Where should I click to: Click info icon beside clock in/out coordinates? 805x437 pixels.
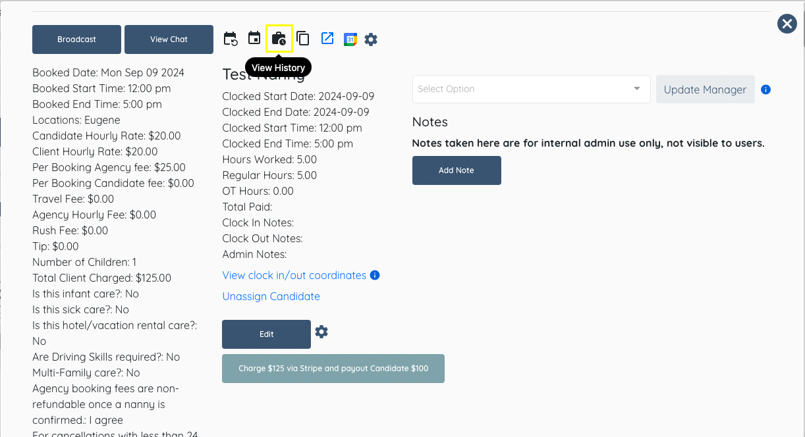pos(375,275)
